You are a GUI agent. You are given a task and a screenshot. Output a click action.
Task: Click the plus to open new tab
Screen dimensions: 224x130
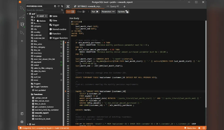(x=124, y=6)
